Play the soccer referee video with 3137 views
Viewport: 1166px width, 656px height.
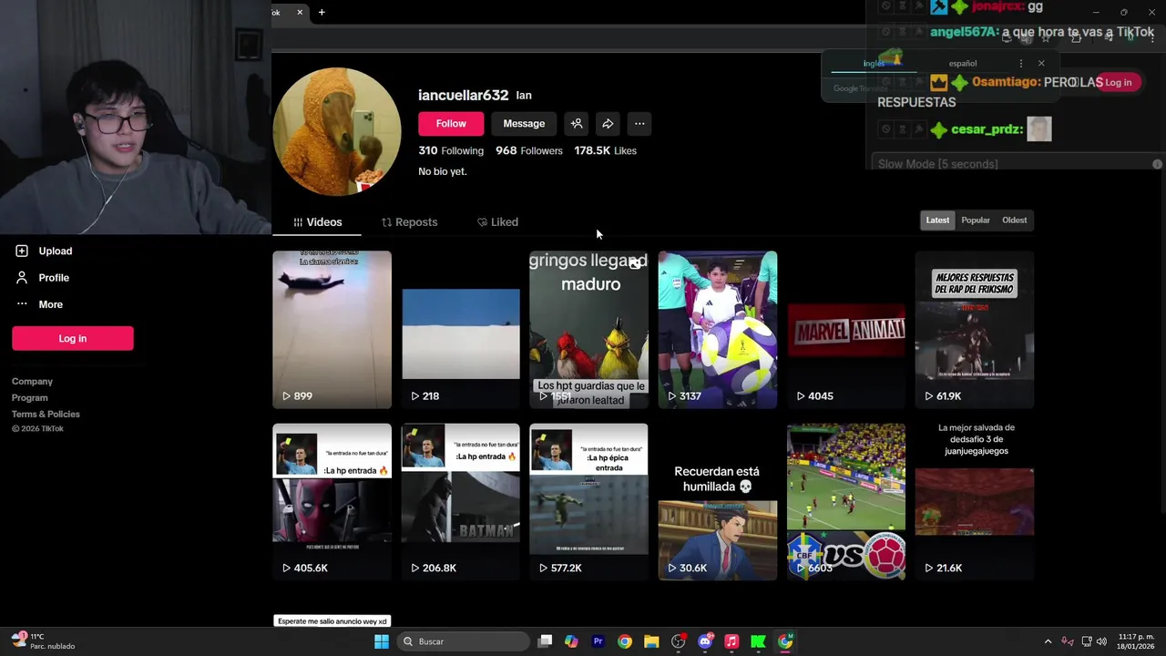[x=718, y=330]
